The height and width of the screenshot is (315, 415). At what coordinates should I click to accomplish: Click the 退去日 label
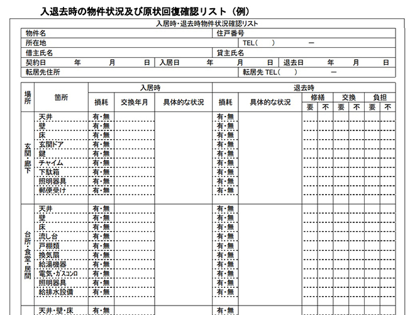point(293,62)
